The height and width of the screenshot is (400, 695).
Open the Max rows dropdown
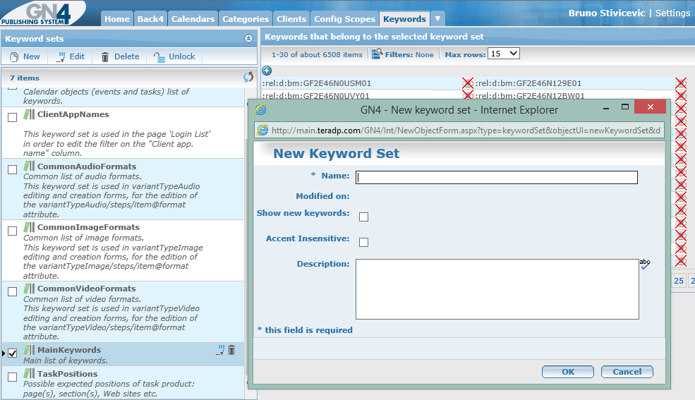click(504, 54)
